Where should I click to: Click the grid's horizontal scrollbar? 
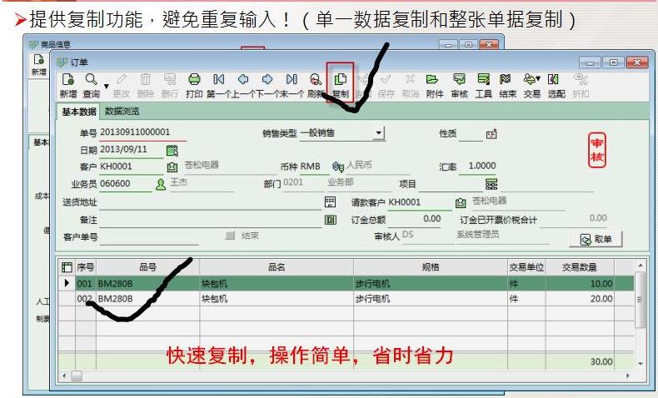pos(333,376)
